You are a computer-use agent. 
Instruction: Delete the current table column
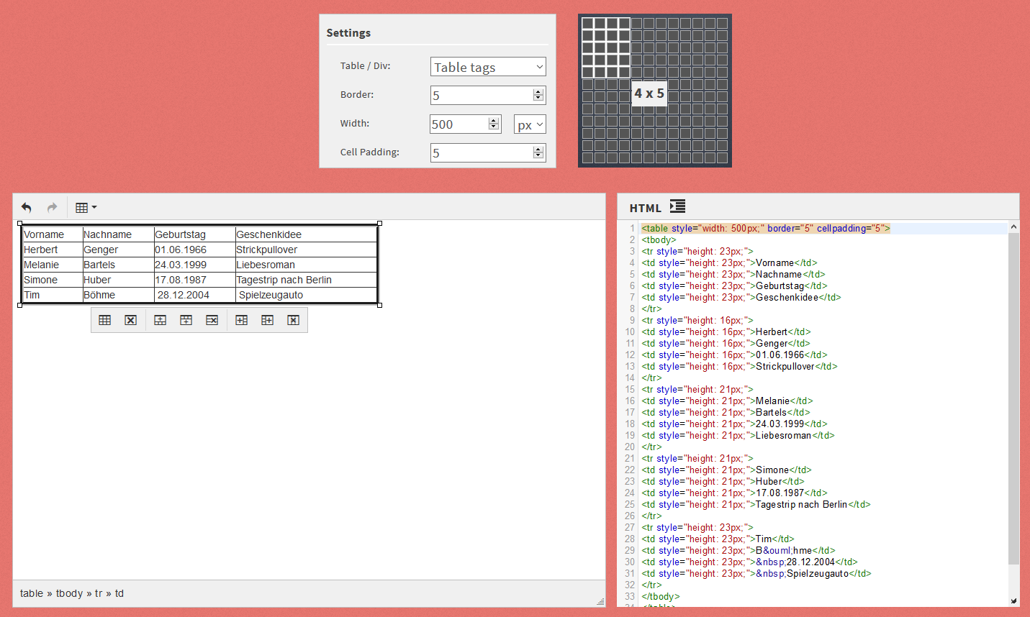click(293, 320)
